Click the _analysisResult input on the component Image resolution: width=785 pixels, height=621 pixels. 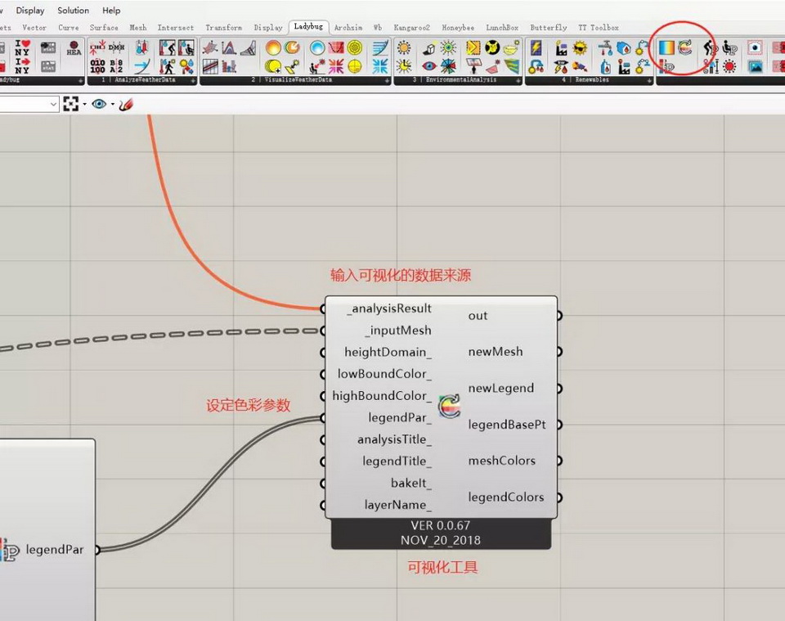pos(324,309)
